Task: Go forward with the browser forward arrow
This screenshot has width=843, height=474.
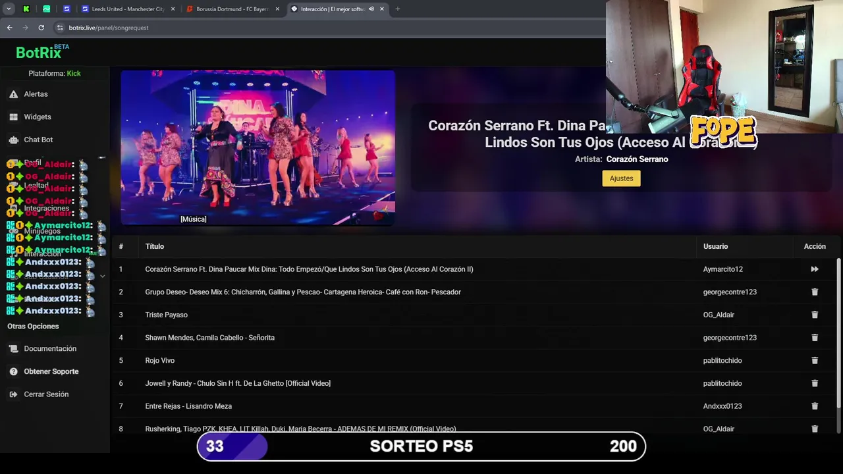Action: point(25,28)
